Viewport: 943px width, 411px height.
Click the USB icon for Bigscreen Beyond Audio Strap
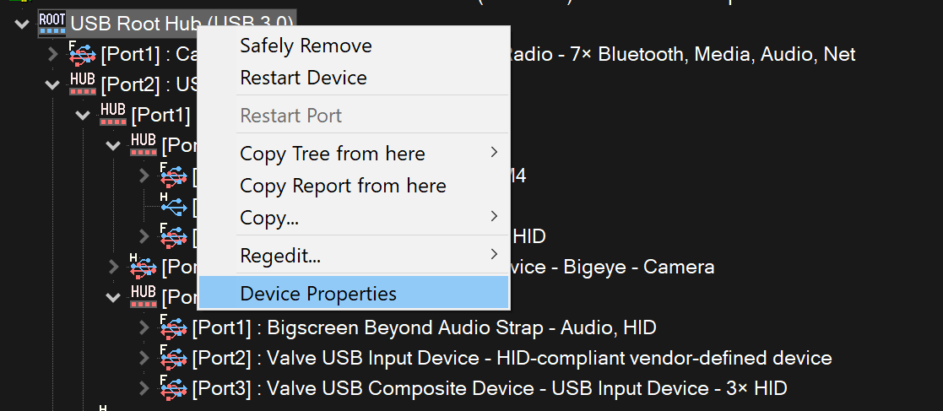(174, 327)
